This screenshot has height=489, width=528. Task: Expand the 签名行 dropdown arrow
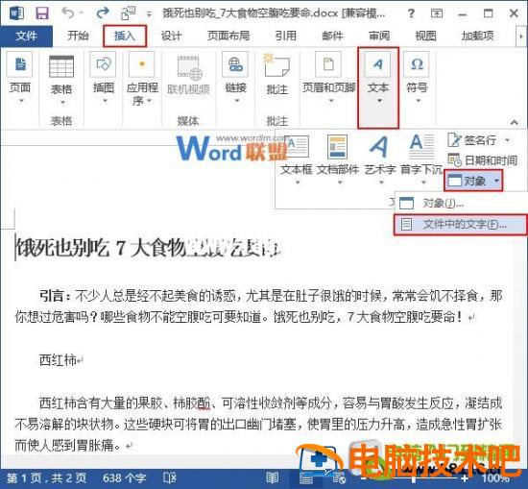tap(507, 140)
